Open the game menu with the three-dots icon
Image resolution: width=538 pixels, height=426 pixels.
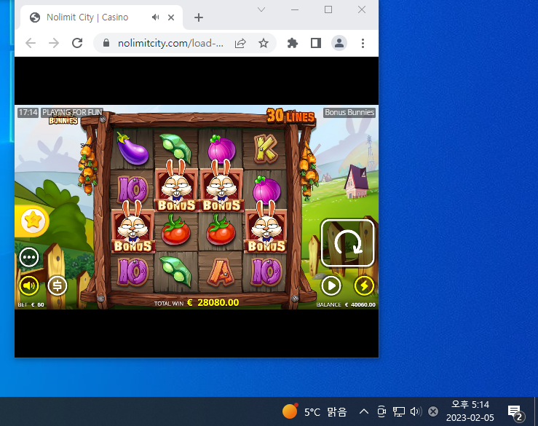click(x=29, y=257)
